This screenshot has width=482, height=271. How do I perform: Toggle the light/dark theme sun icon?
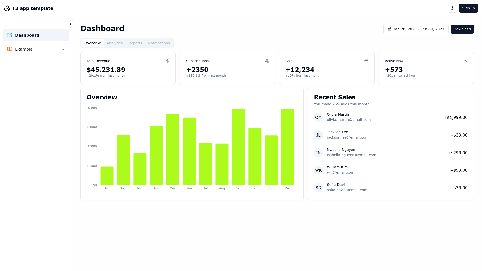tap(453, 8)
